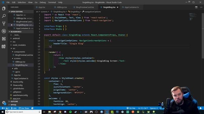Open Task View on the taskbar

pyautogui.click(x=44, y=112)
